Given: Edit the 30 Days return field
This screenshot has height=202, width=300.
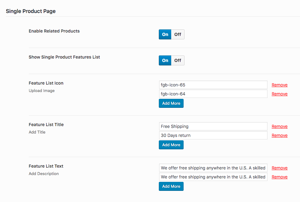Looking at the screenshot, I should point(213,135).
